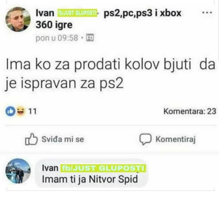The width and height of the screenshot is (219, 198).
Task: Click the blue thumbs-up reaction icon
Action: click(10, 111)
